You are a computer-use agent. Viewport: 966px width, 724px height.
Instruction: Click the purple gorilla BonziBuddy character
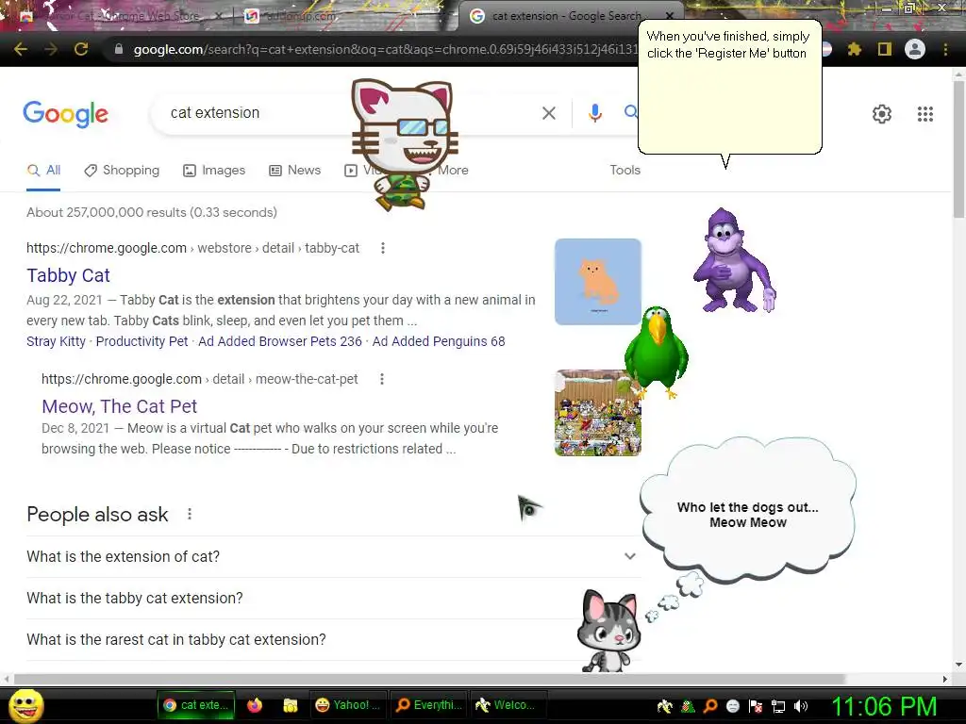734,260
